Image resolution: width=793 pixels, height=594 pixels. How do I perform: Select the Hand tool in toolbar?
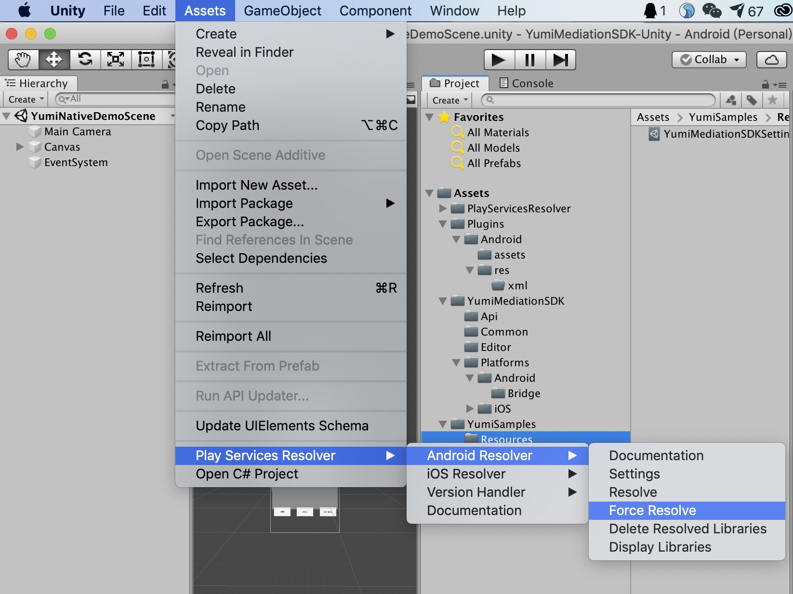click(x=23, y=60)
